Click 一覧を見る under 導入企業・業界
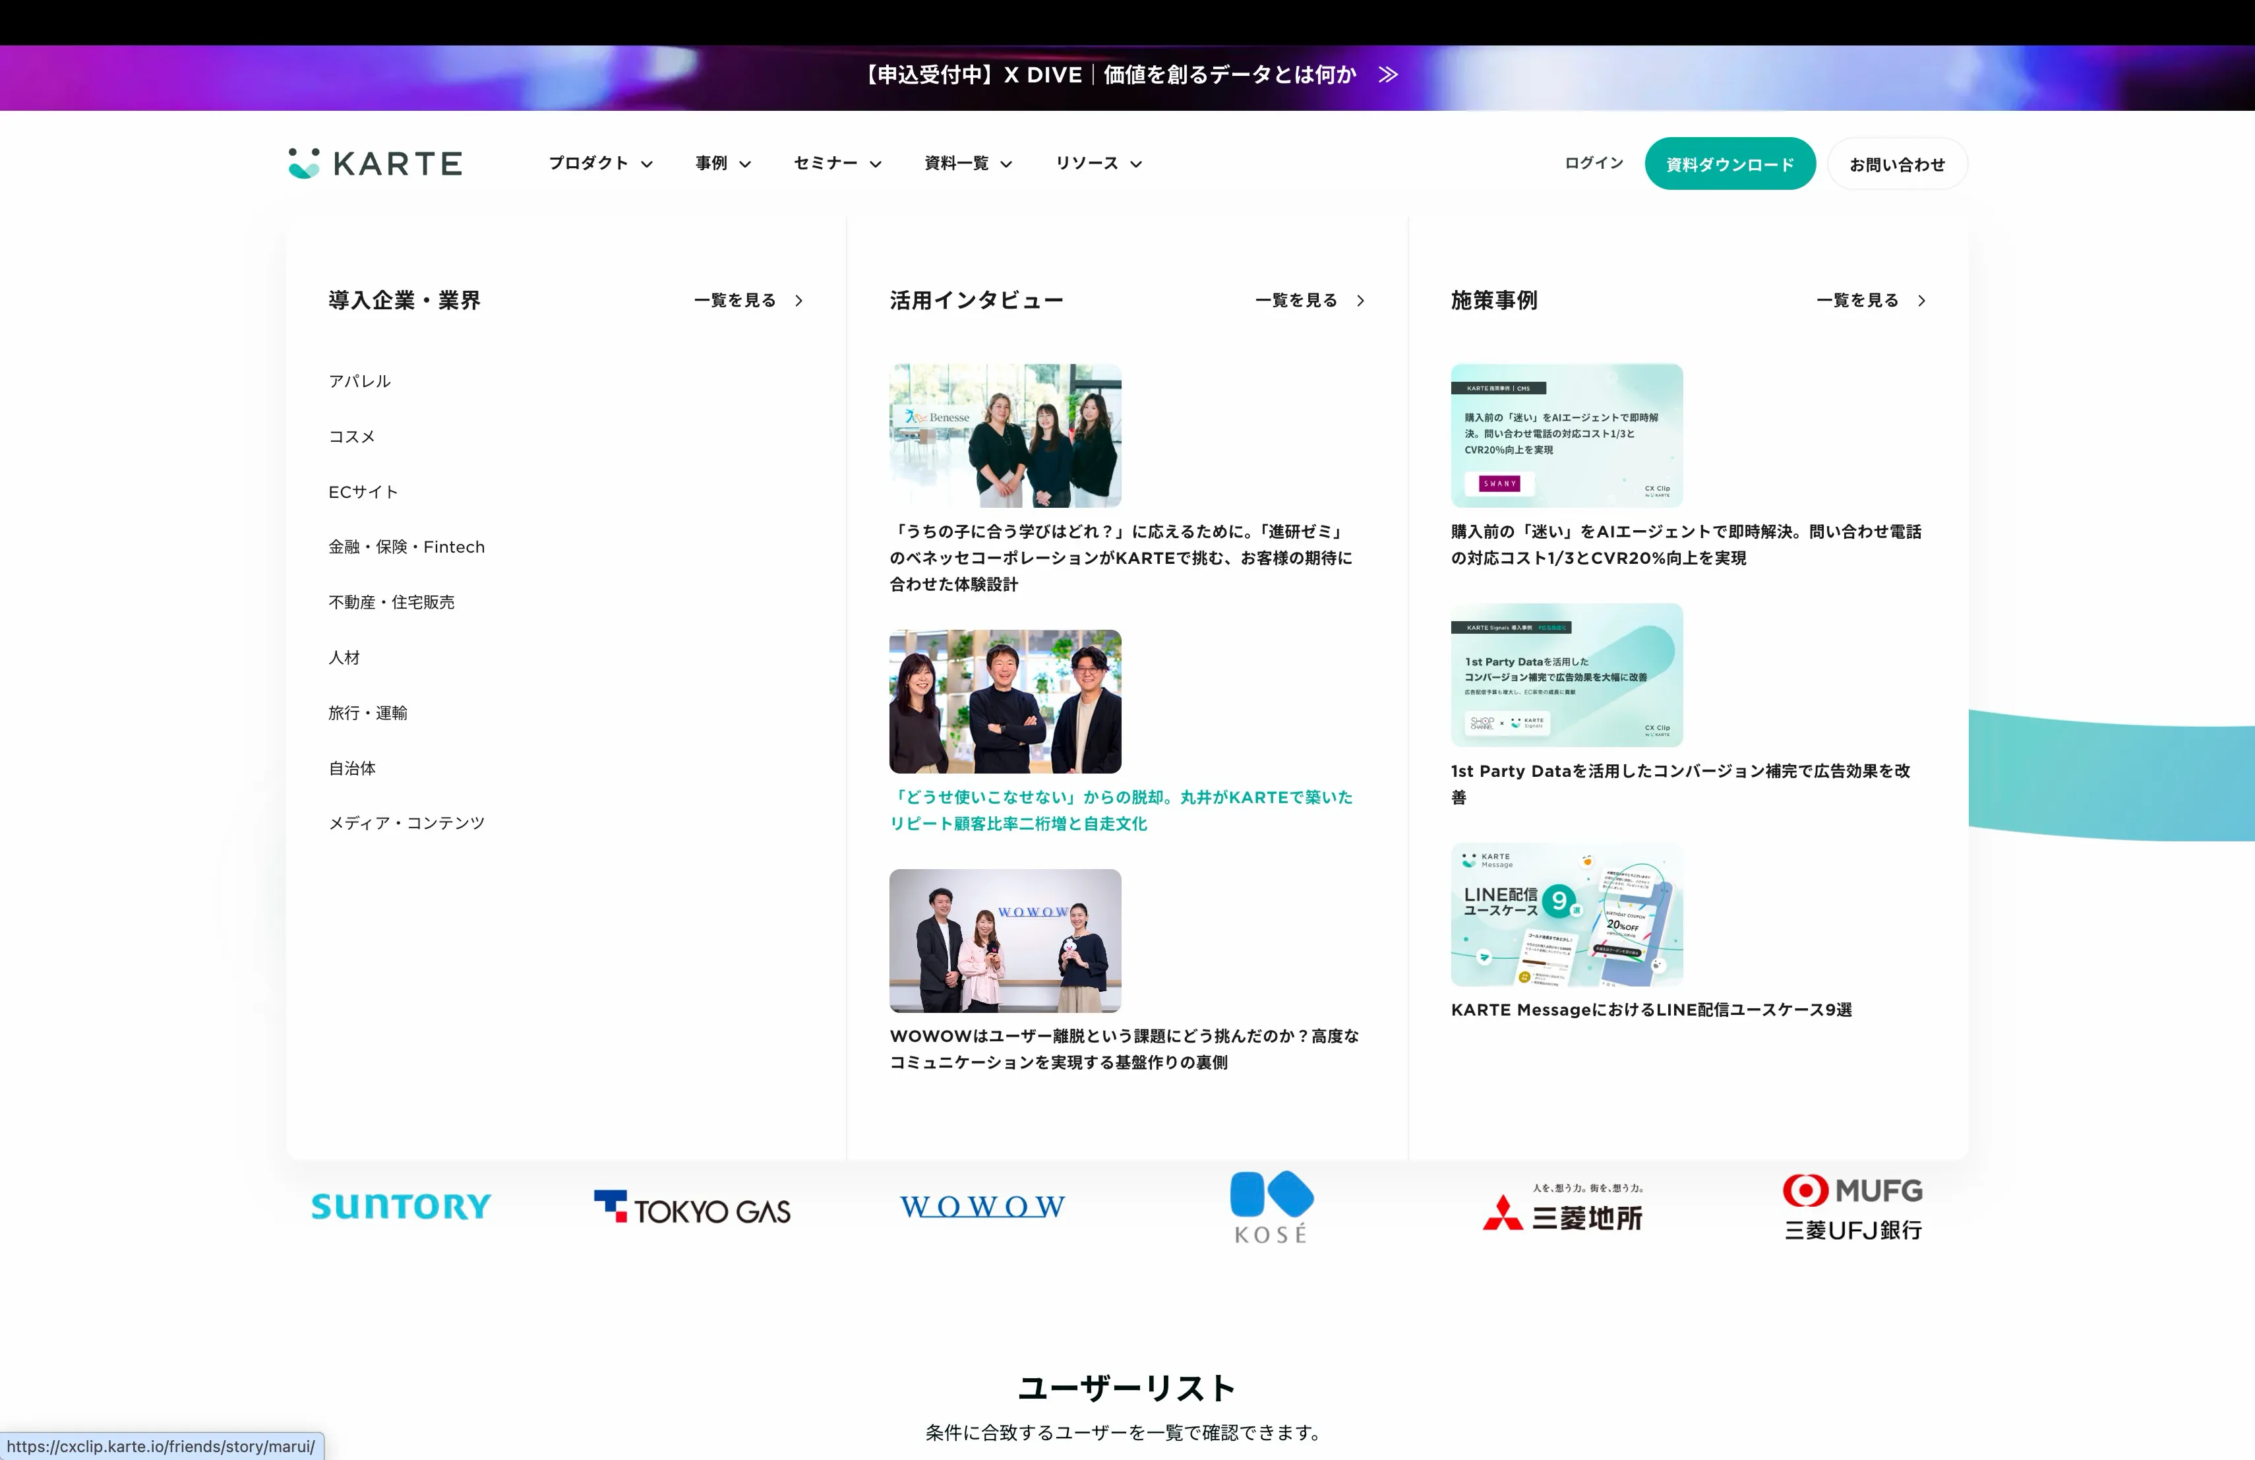Viewport: 2255px width, 1460px height. (x=735, y=300)
